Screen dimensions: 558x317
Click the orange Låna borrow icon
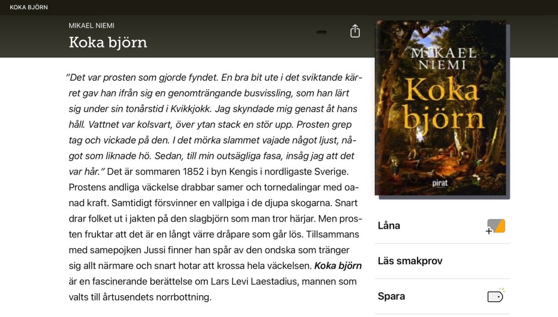(x=496, y=226)
